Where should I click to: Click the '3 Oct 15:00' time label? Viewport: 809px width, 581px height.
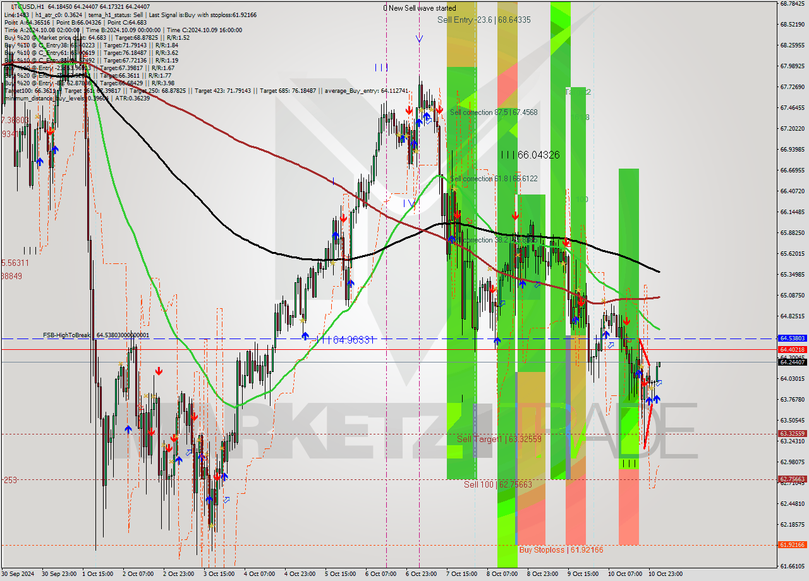tap(219, 574)
